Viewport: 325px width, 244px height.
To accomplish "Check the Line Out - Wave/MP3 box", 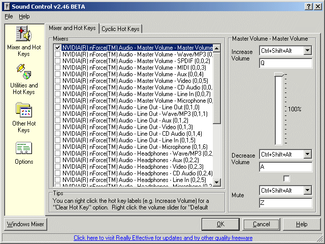I will 57,114.
